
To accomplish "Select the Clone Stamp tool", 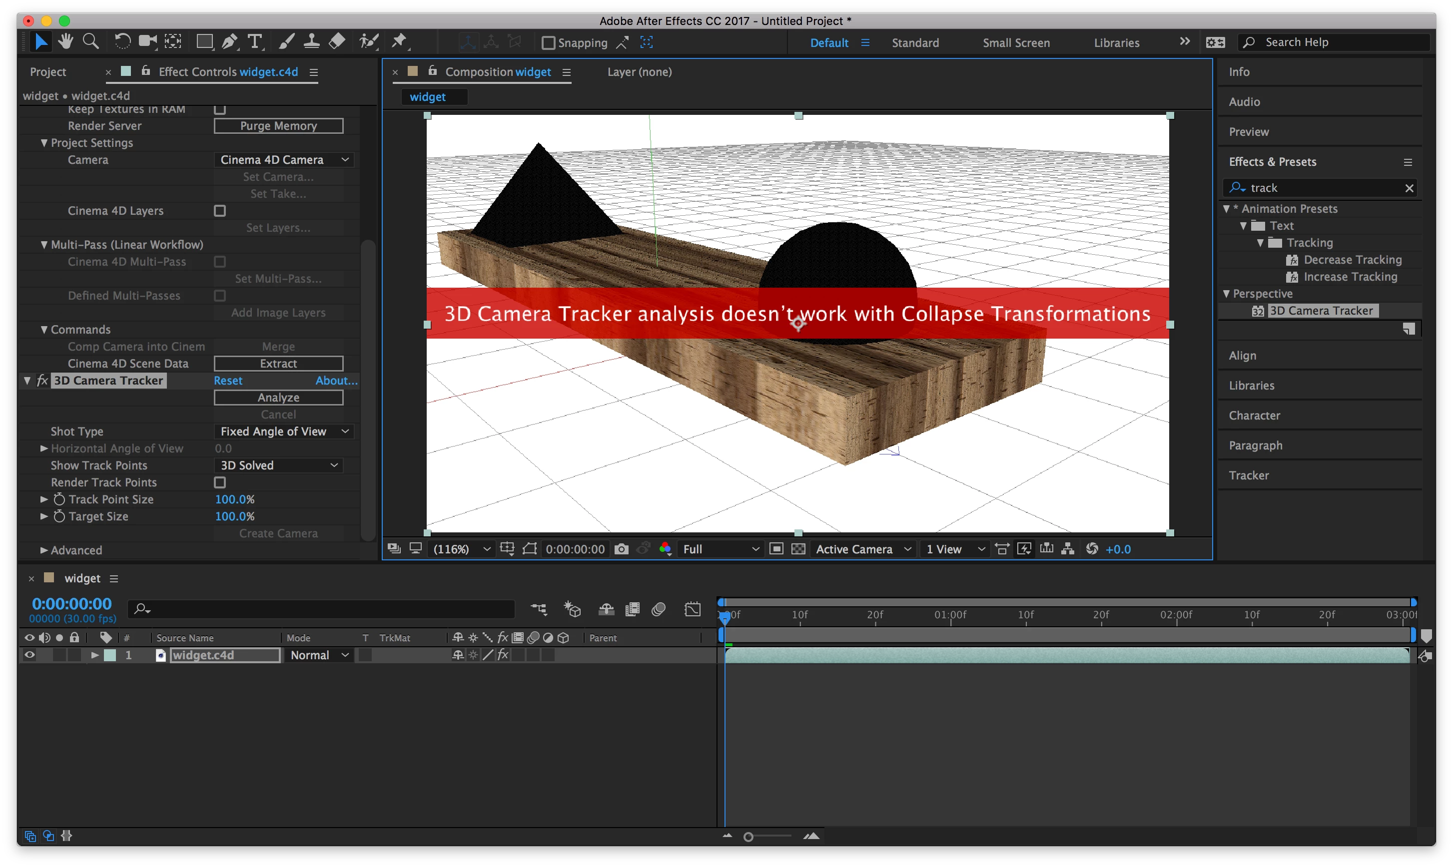I will click(311, 41).
